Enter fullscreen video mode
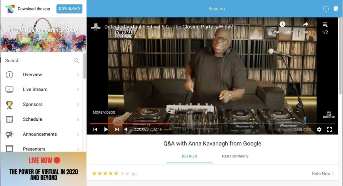Screen dimensions: 343x186 coord(330,129)
